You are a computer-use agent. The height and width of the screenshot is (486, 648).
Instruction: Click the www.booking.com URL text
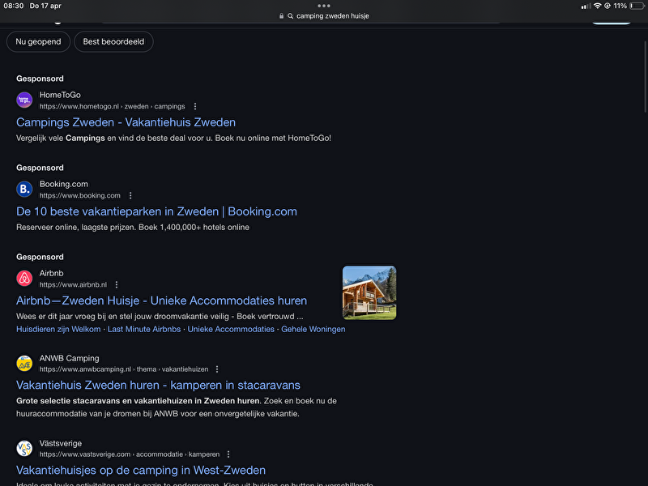coord(79,195)
